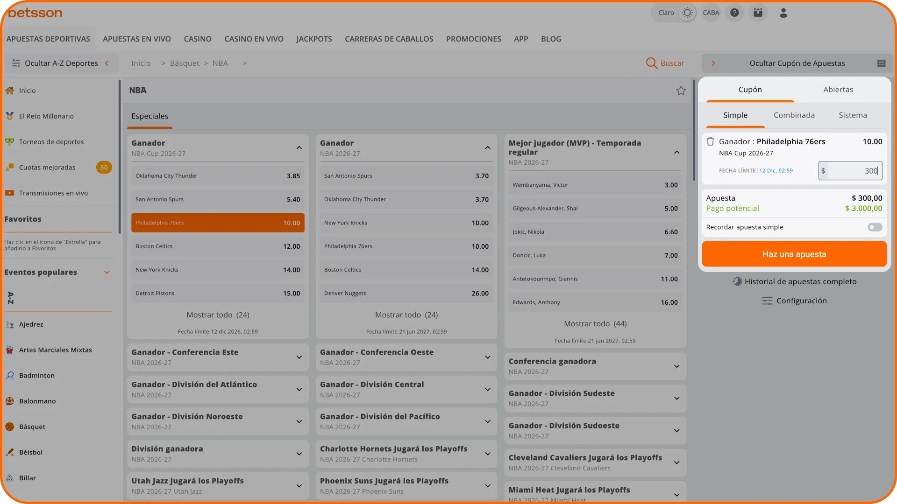Select Oklahoma City Thunder at 3.85 odds
The image size is (897, 504).
(x=218, y=176)
